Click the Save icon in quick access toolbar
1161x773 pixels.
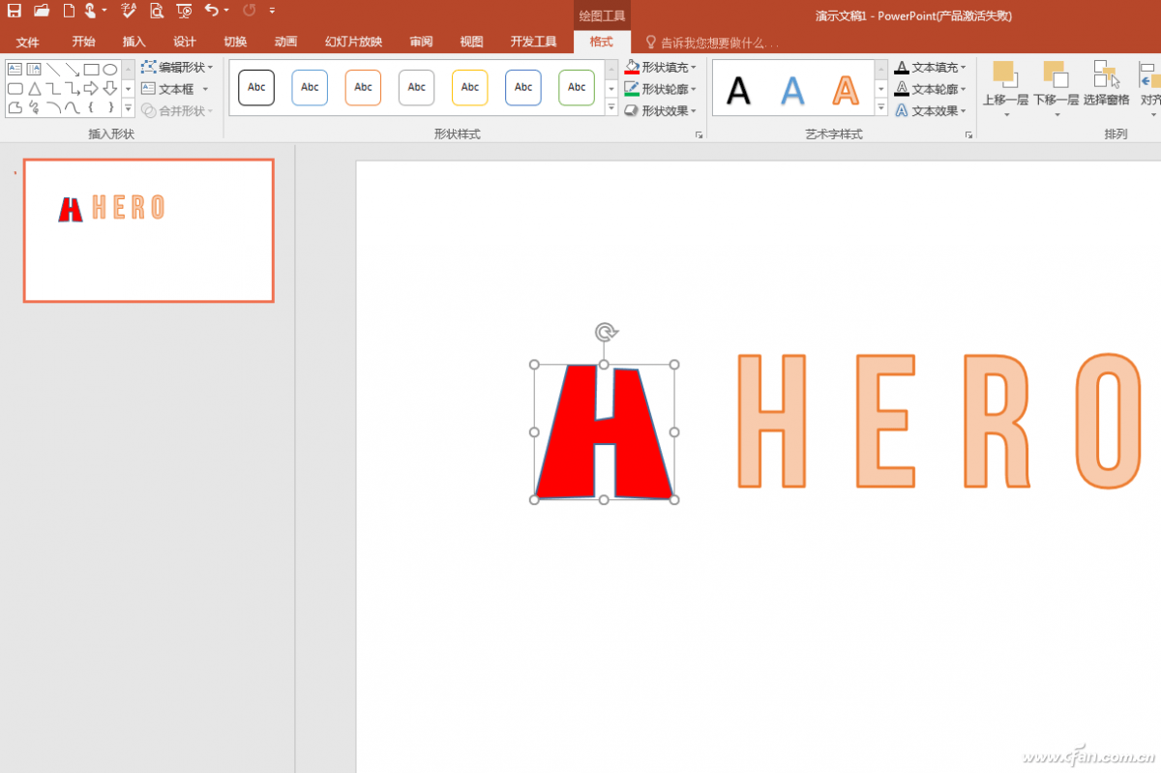(x=15, y=11)
